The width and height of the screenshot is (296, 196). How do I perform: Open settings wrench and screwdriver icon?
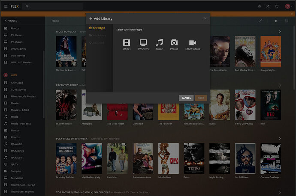pyautogui.click(x=268, y=6)
